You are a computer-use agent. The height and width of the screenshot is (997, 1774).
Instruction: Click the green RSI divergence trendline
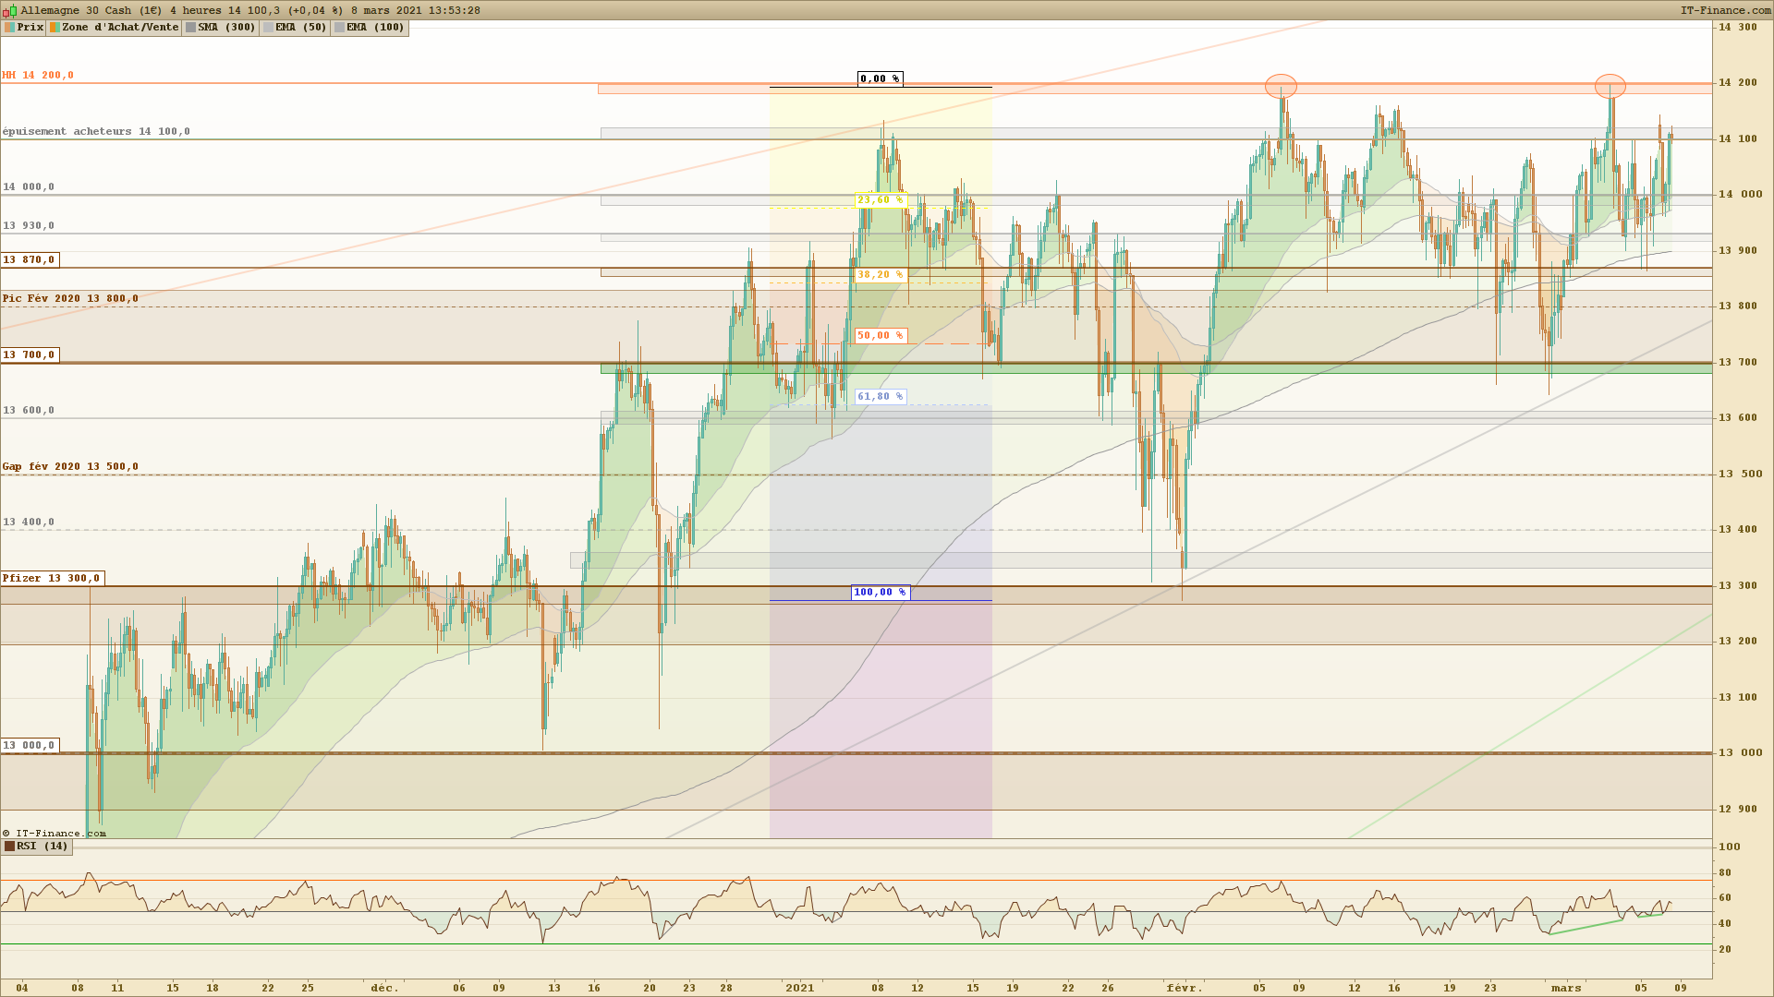1586,927
